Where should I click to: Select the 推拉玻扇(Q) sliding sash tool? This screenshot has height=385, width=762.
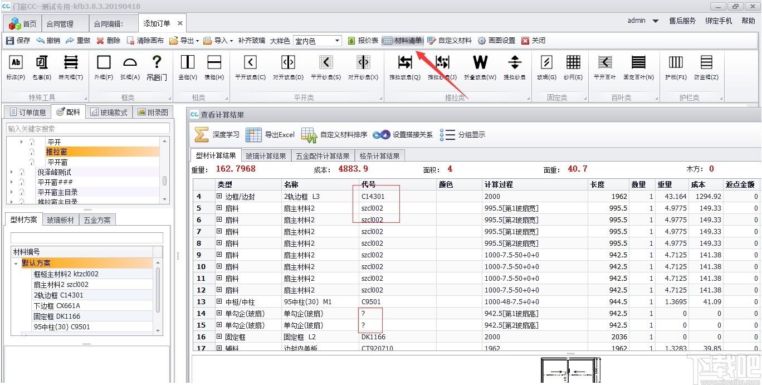click(x=405, y=68)
